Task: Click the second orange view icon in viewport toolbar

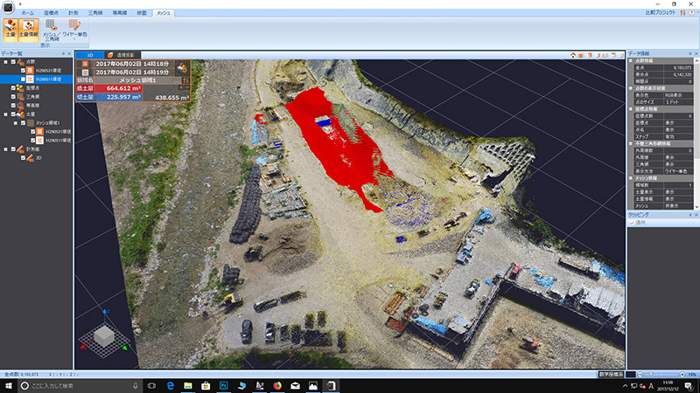Action: pos(581,55)
